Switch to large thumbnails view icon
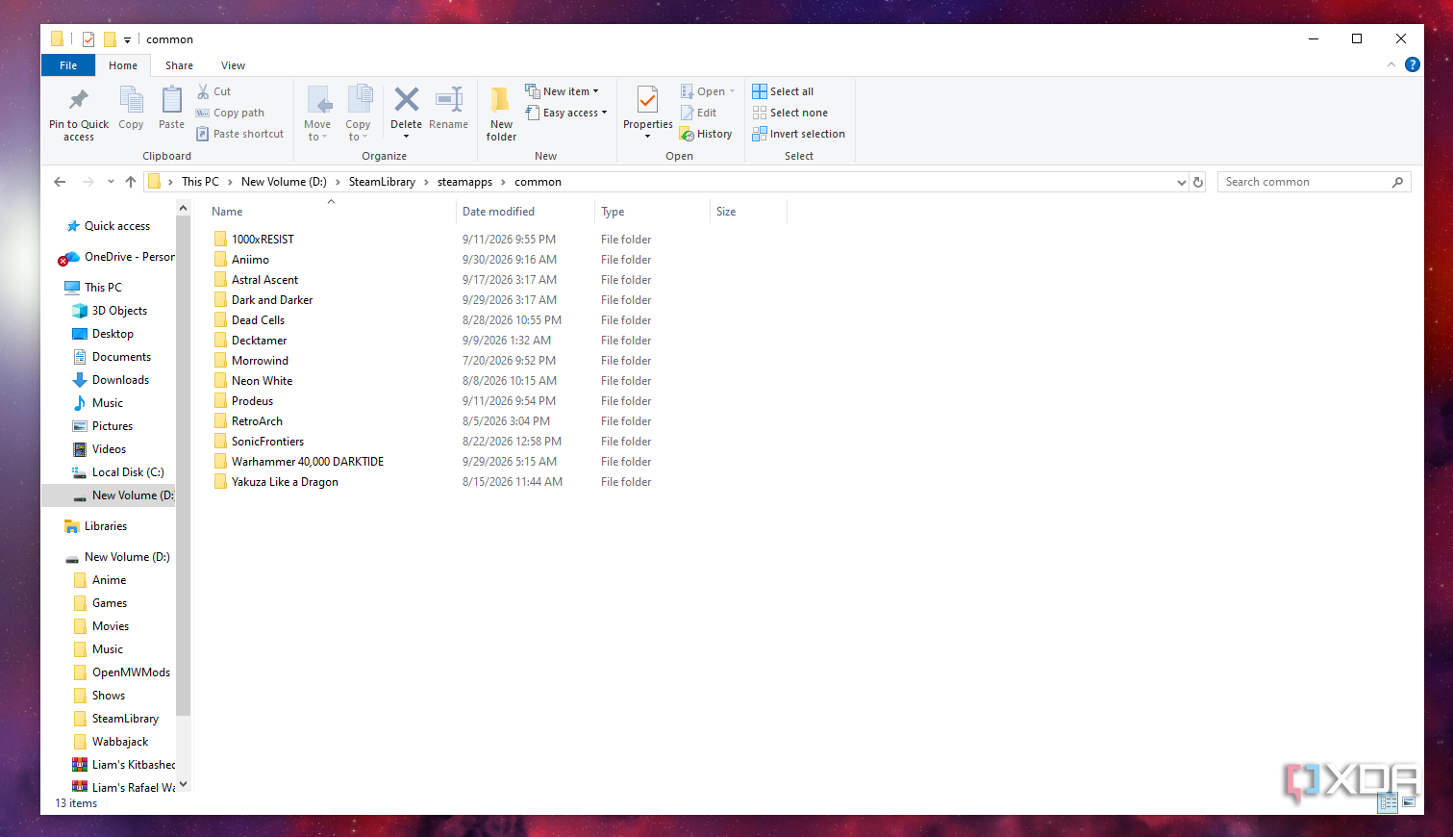Image resolution: width=1453 pixels, height=837 pixels. pyautogui.click(x=1409, y=801)
